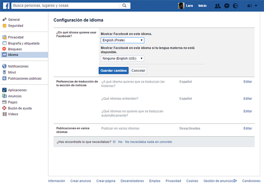Screen dimensions: 264x189
Task: Click the search magnifier icon
Action: click(124, 6)
